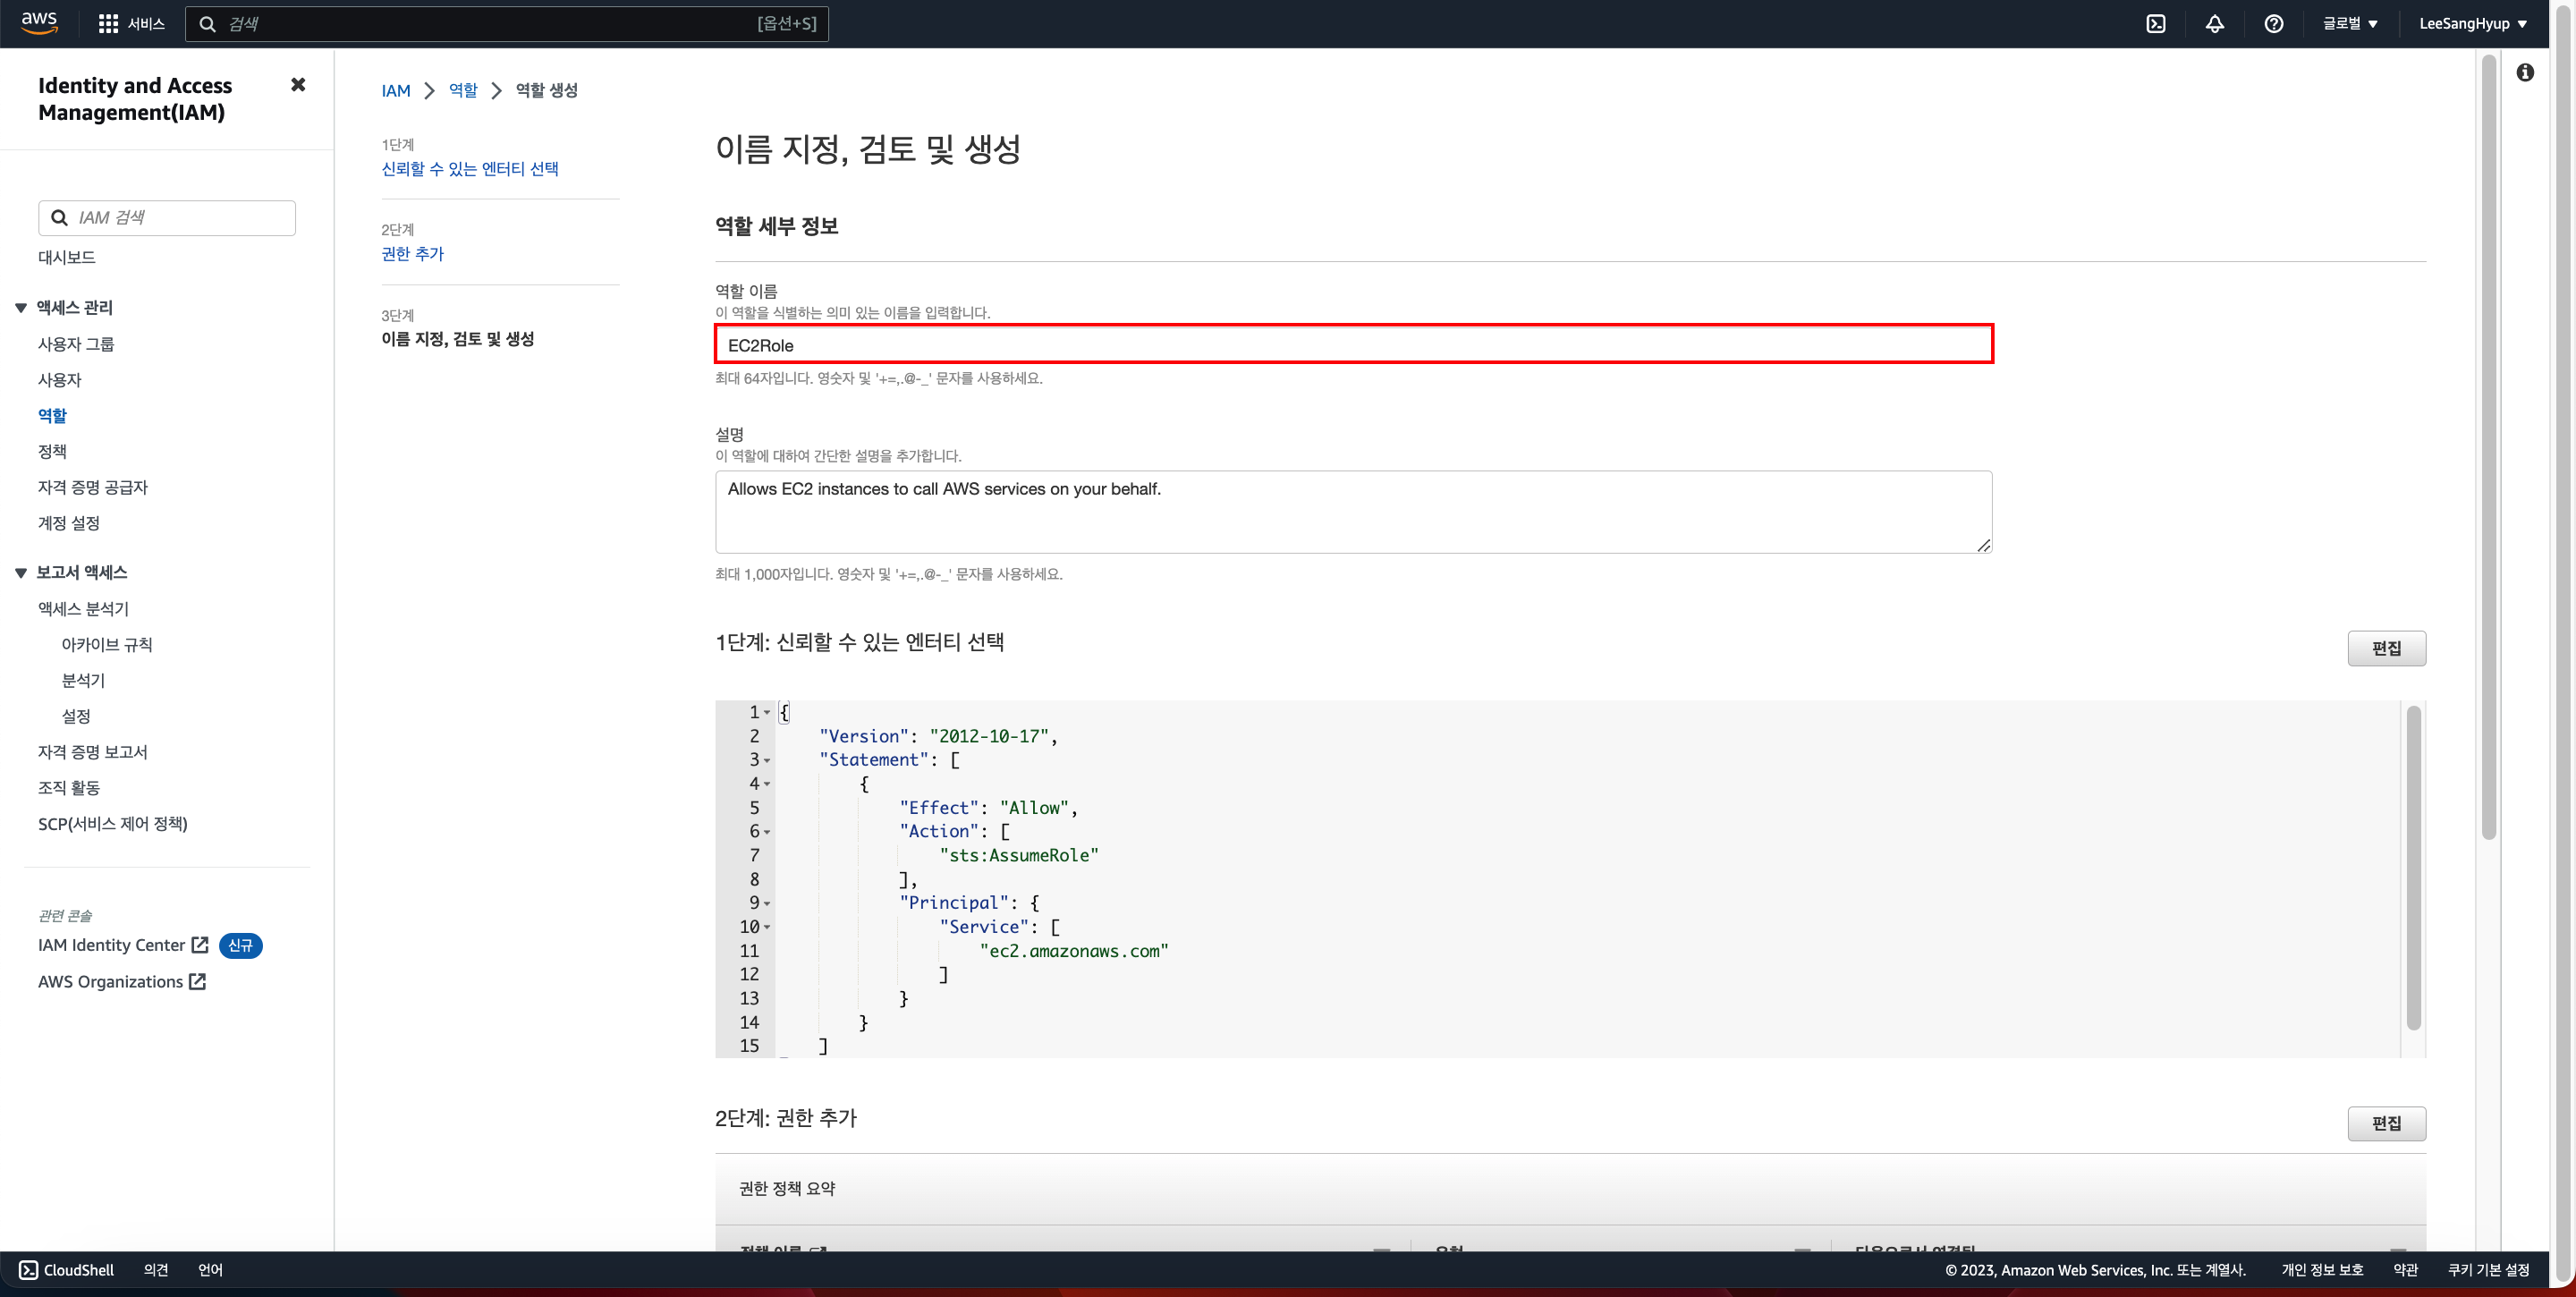Open step 2 권한 추가 link
2576x1297 pixels.
tap(412, 254)
